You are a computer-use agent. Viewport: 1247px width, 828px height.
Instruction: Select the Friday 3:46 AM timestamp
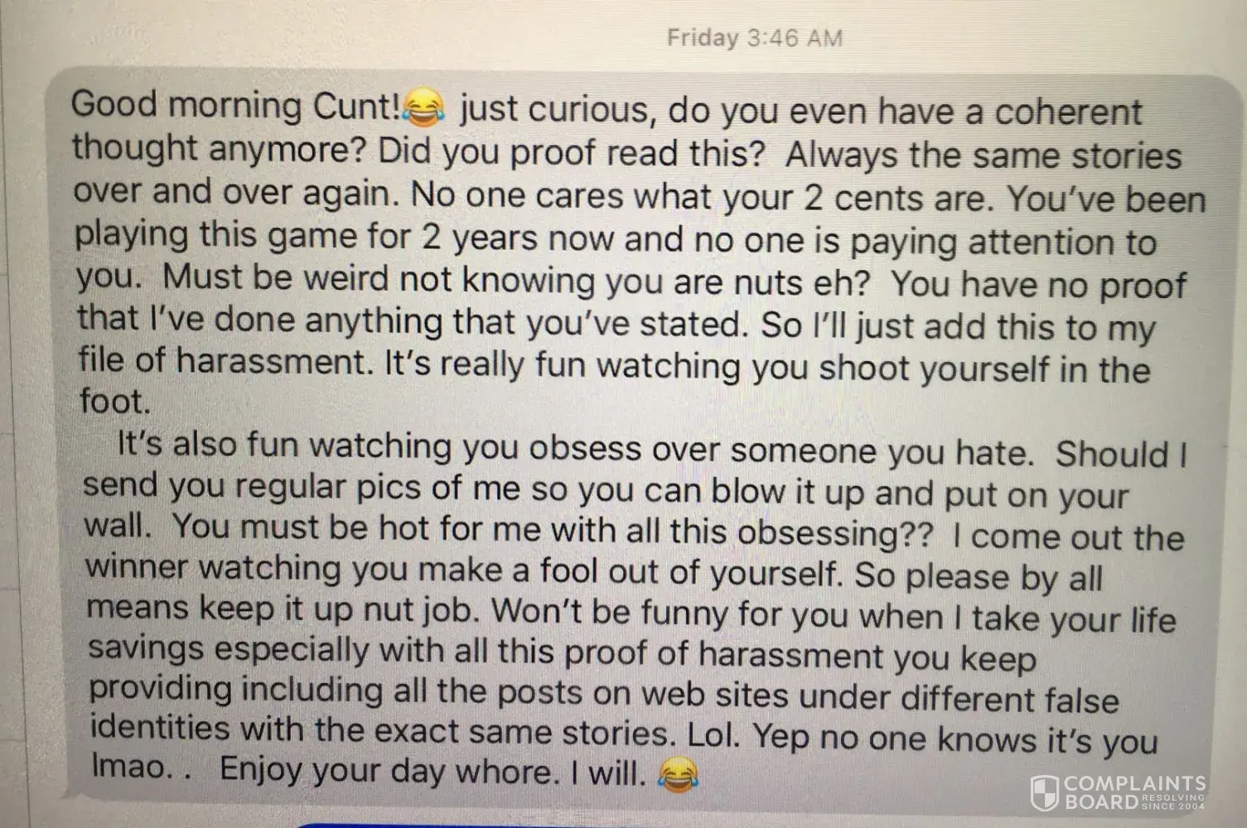(754, 37)
